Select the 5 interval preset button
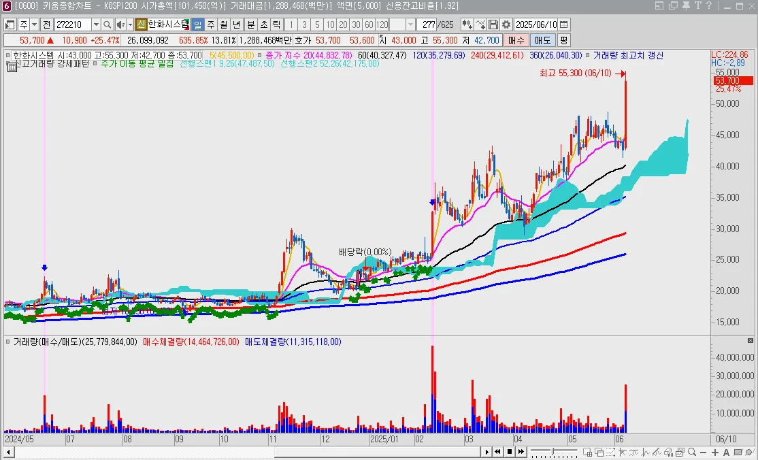758x460 pixels. pyautogui.click(x=316, y=24)
